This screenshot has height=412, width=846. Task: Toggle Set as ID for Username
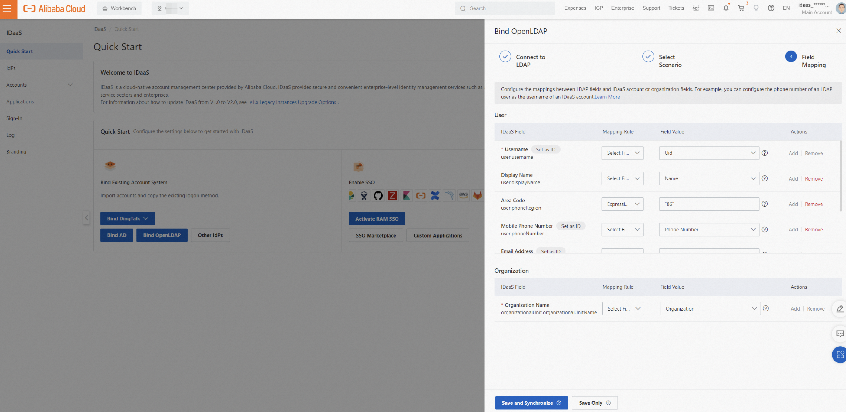coord(545,150)
